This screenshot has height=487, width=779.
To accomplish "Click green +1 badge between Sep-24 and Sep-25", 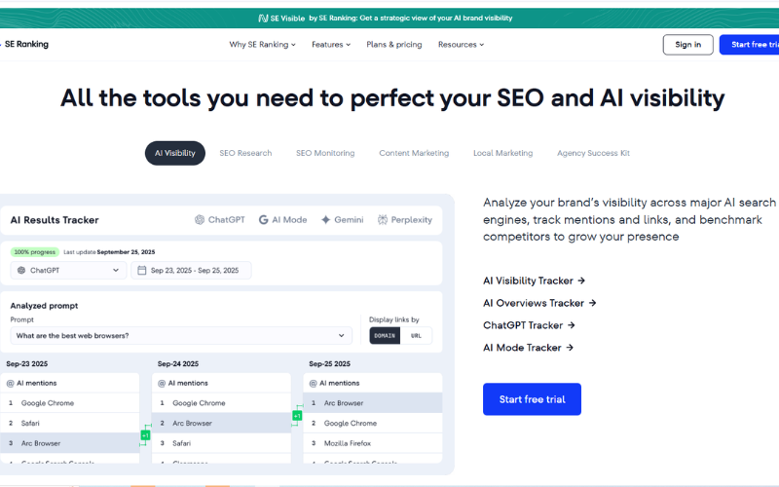I will point(297,416).
